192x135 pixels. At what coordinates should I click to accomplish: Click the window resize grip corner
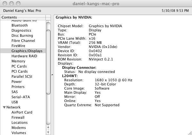point(190,133)
